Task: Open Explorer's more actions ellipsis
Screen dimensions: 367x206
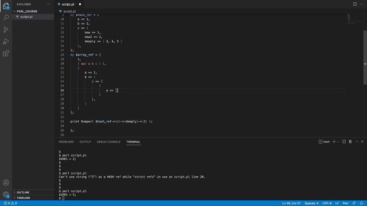Action: (x=48, y=4)
